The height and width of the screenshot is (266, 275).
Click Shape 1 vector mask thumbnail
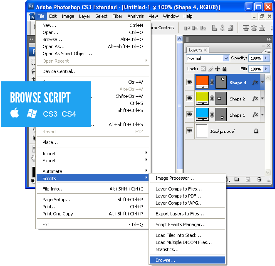221,115
